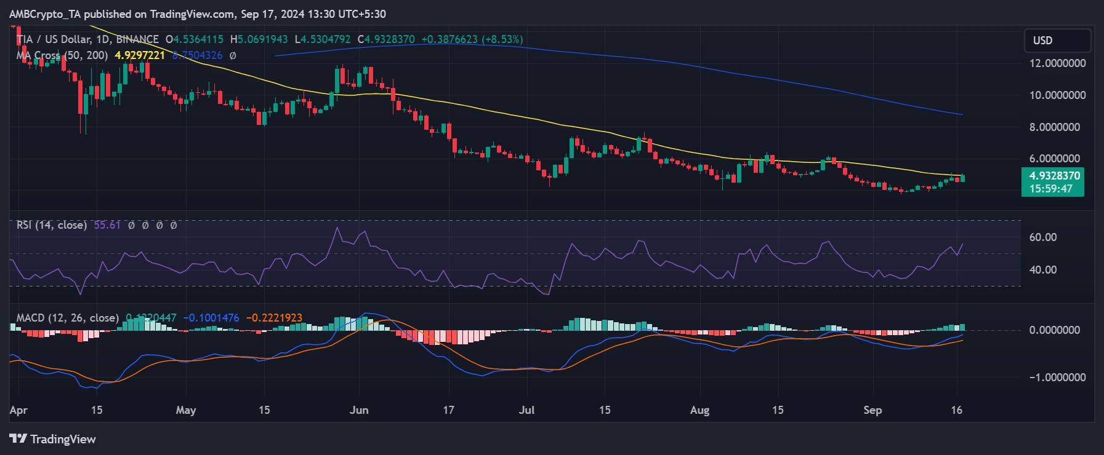Click the current price label 4.9328370 on axis
The width and height of the screenshot is (1104, 455).
1054,176
